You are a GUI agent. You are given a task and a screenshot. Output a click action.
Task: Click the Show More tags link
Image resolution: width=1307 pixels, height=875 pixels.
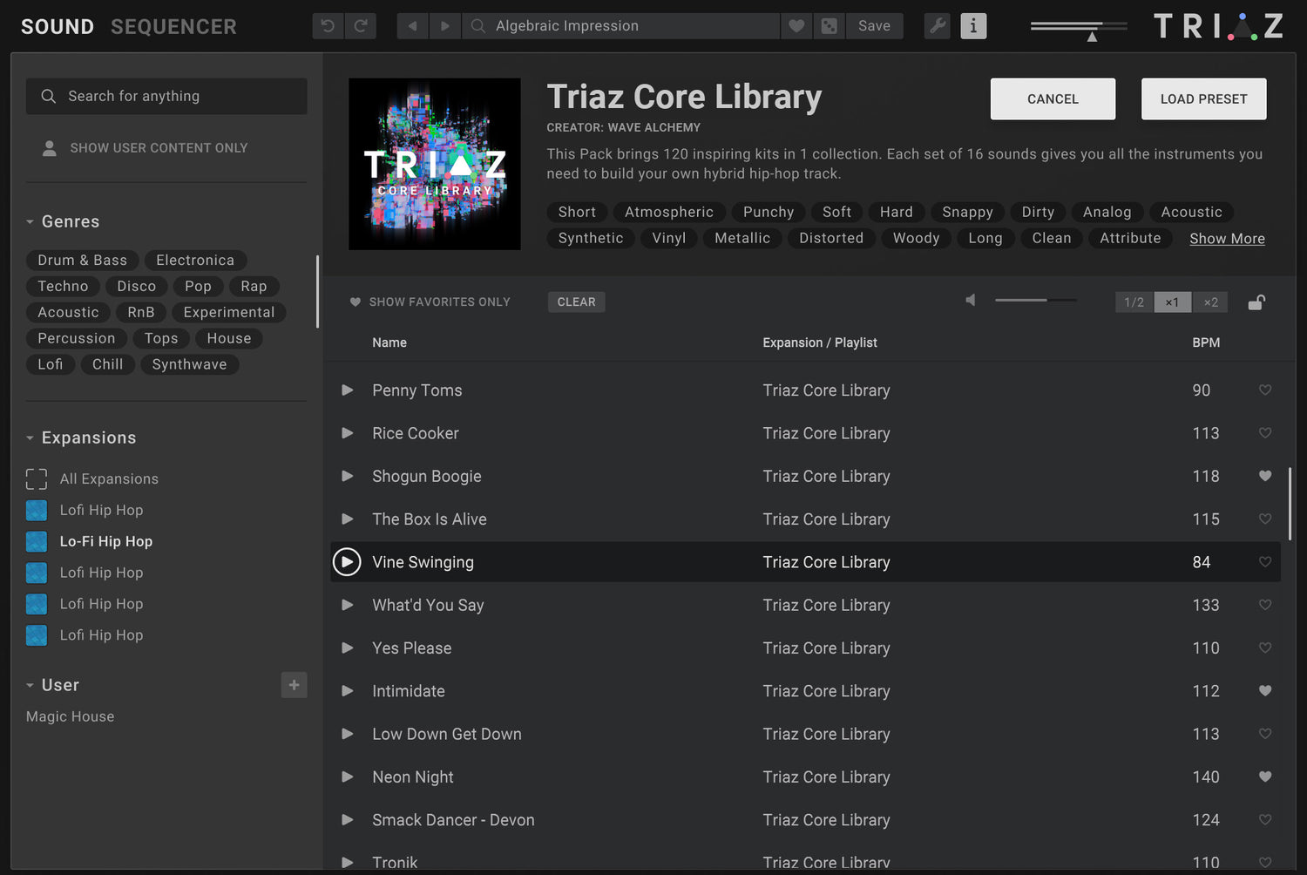[1227, 239]
